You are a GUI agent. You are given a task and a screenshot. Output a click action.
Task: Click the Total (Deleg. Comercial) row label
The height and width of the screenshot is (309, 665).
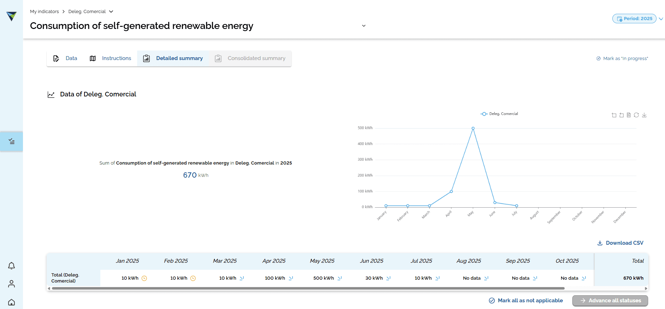[x=65, y=278]
